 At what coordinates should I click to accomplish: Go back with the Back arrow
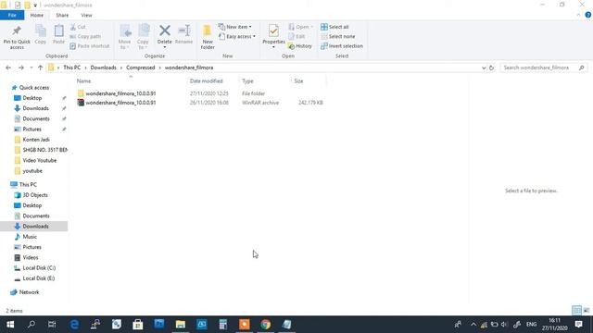(8, 68)
